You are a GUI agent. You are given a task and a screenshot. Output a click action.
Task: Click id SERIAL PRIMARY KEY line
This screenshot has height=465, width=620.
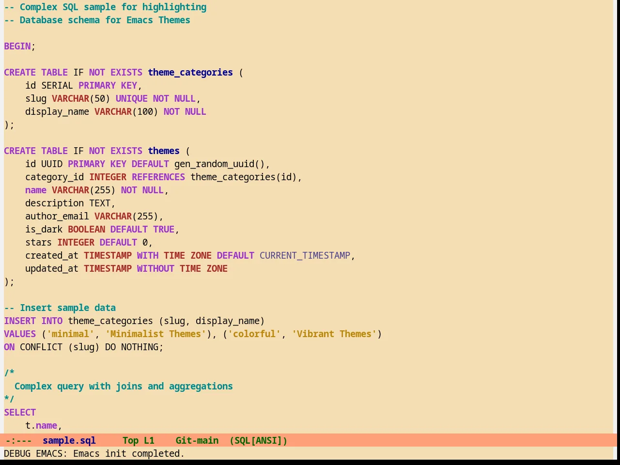[84, 85]
